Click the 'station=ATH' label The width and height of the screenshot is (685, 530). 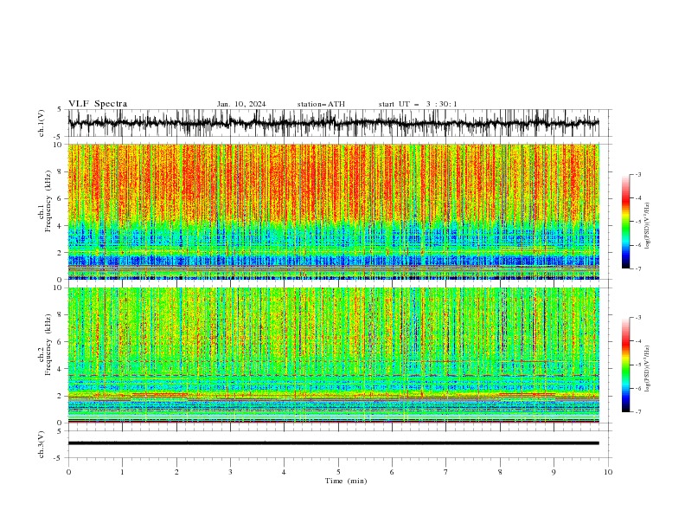point(321,104)
